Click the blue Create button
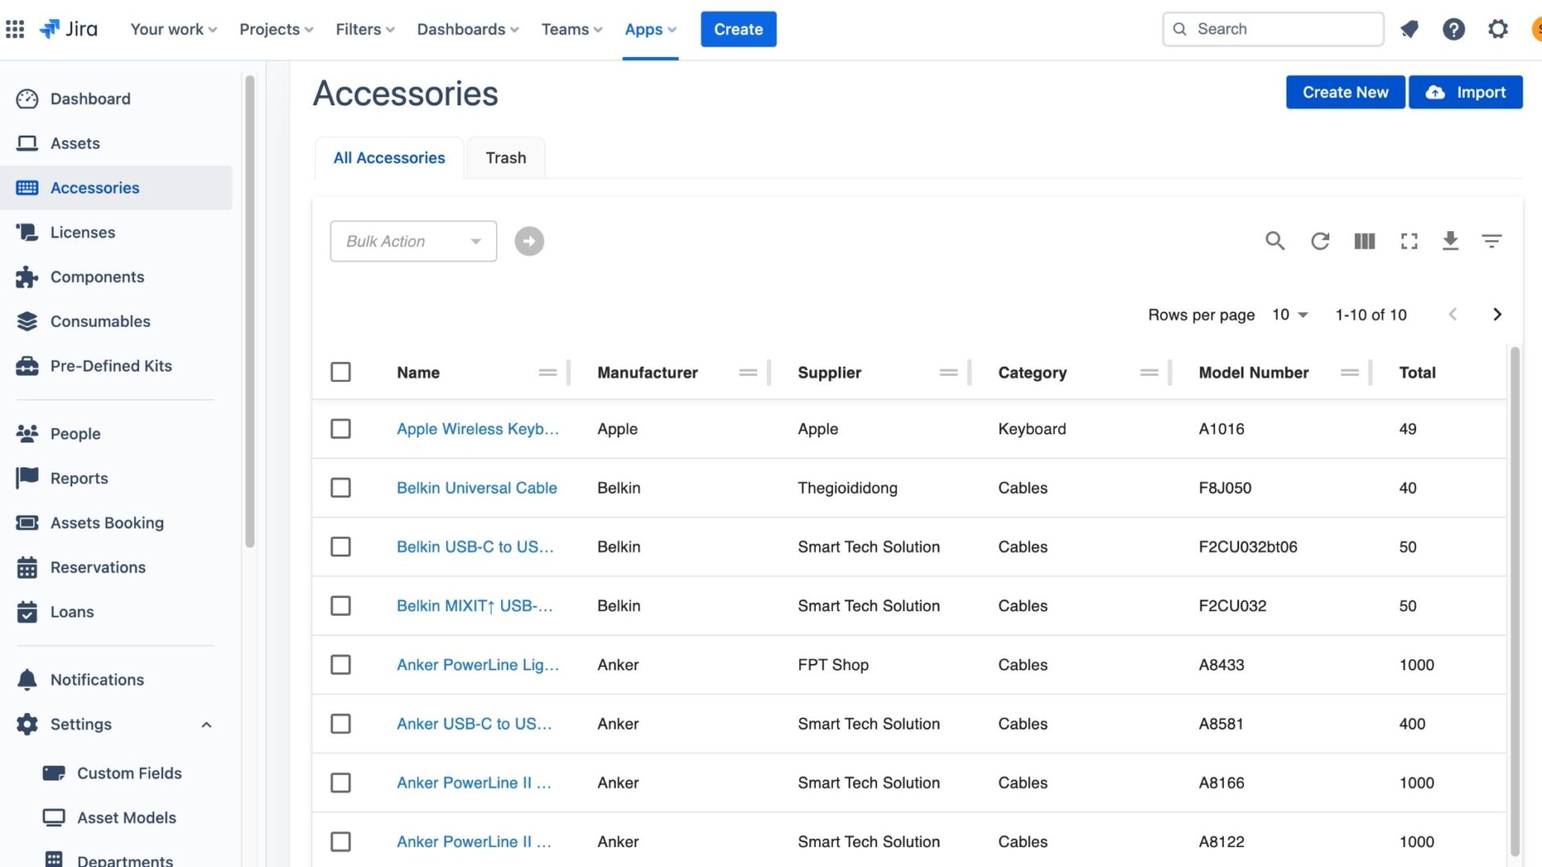 click(x=738, y=29)
